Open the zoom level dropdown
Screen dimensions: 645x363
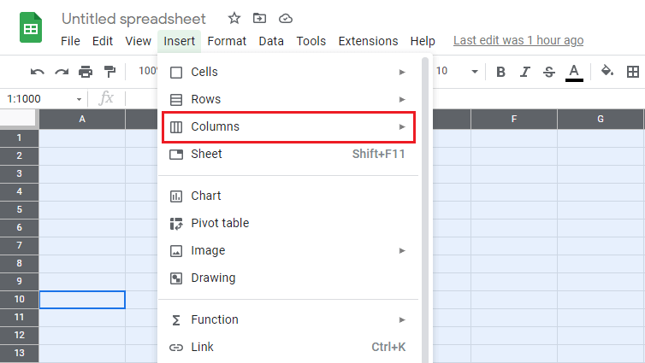coord(147,71)
